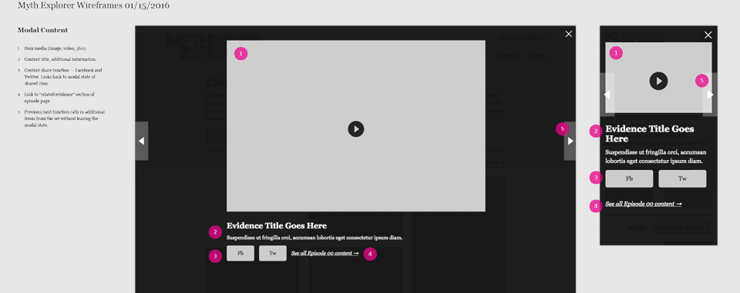Open 'See all Episode 00 content' desktop link

(x=325, y=254)
